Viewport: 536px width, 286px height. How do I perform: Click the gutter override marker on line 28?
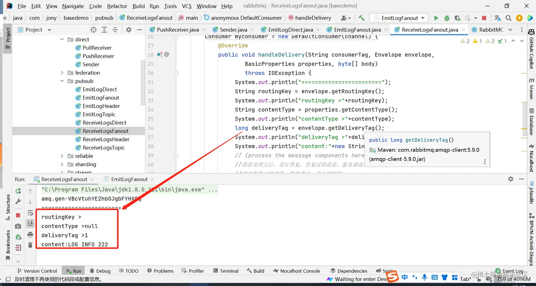click(x=160, y=55)
